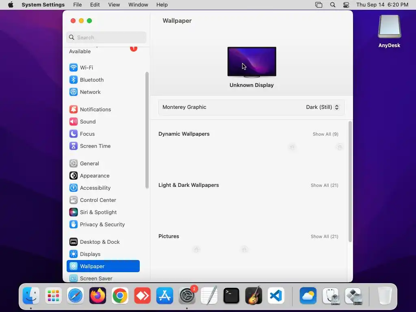416x312 pixels.
Task: Show all 21 Pictures
Action: (325, 236)
